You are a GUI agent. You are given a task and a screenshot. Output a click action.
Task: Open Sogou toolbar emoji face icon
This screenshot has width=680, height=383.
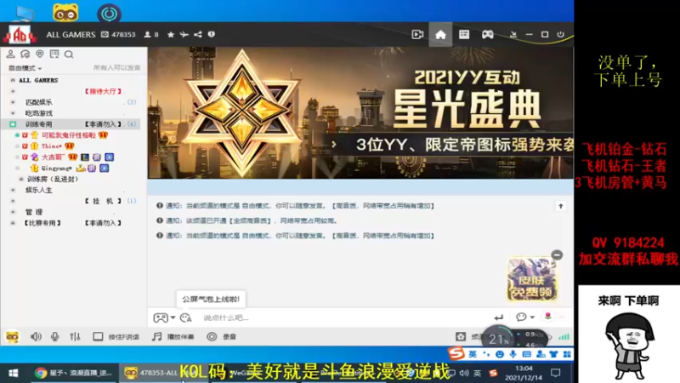pyautogui.click(x=500, y=354)
